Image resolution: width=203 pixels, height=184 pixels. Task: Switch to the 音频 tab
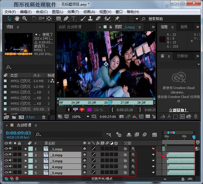point(184,27)
